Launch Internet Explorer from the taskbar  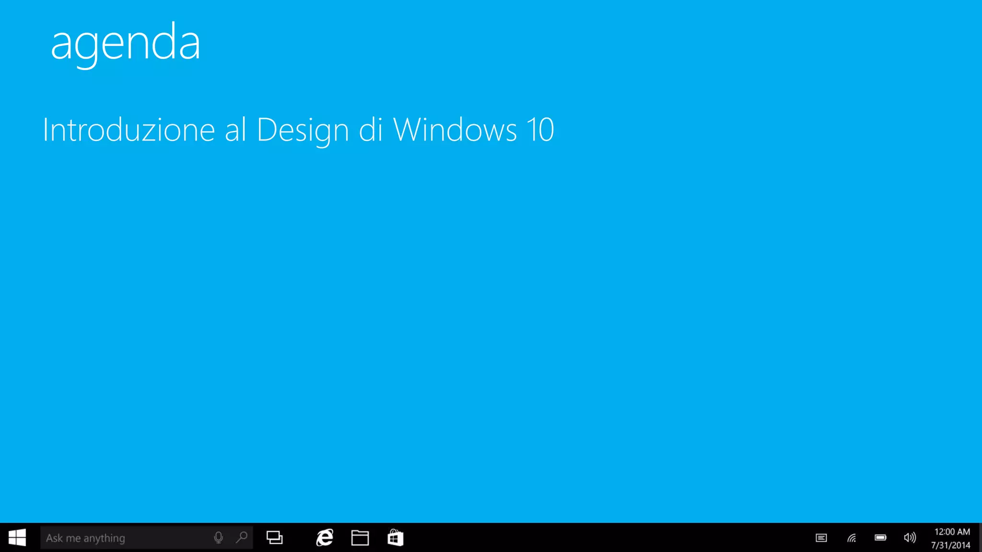[x=325, y=538]
